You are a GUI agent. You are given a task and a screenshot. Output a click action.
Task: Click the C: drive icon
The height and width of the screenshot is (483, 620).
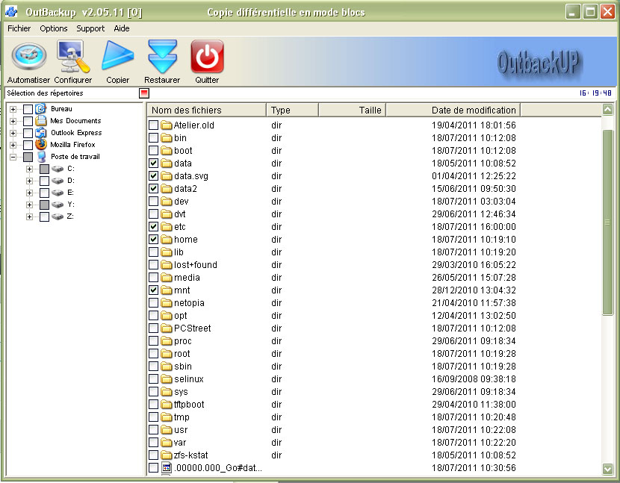click(58, 169)
